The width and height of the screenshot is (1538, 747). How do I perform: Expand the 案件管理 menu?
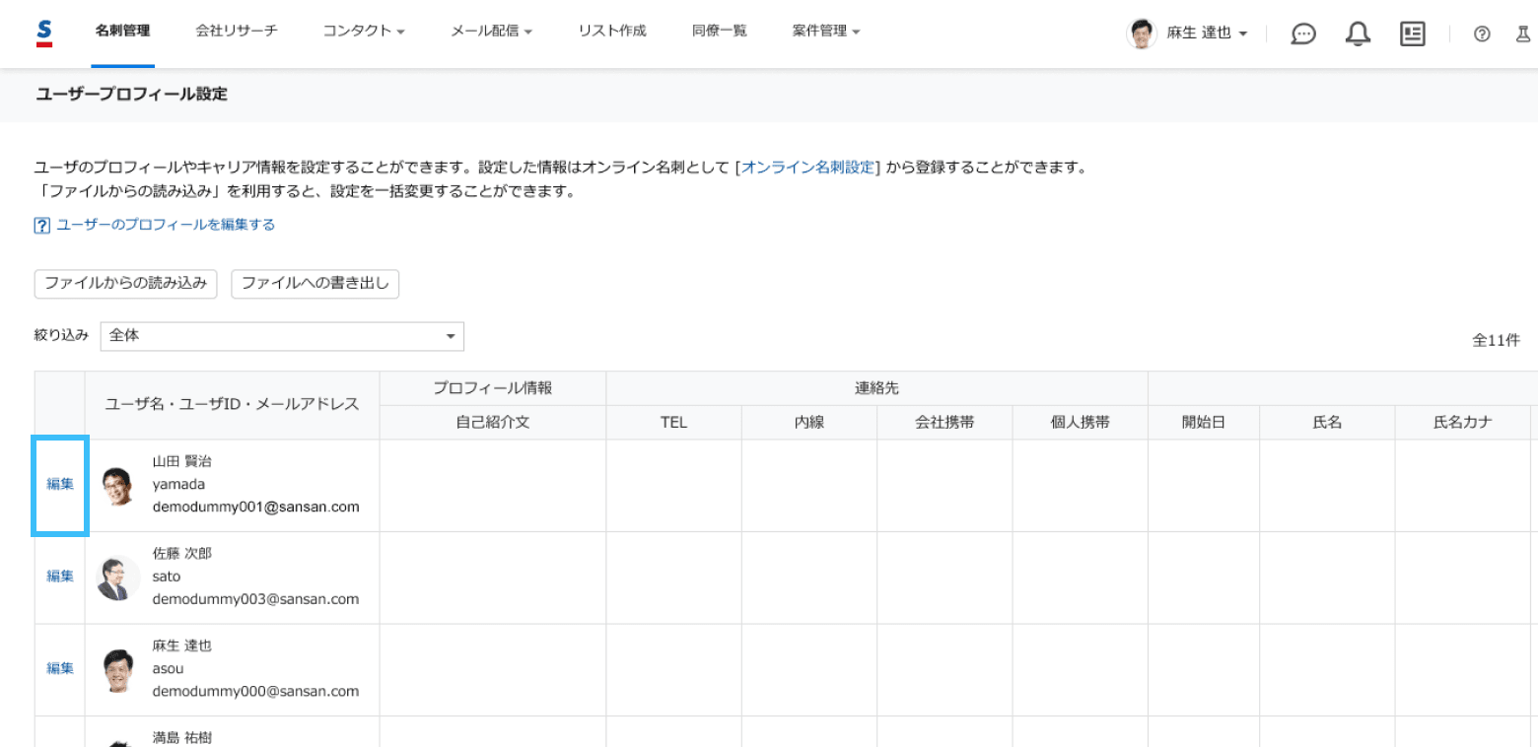826,32
